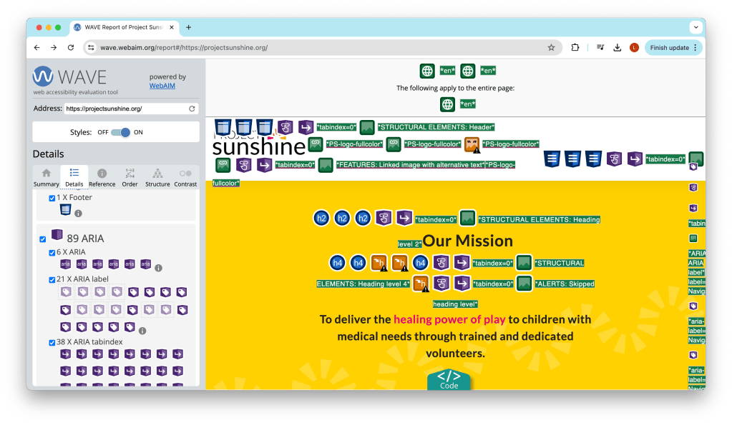Uncheck the 89 ARIA category checkbox
Screen dimensions: 732x425
[43, 239]
